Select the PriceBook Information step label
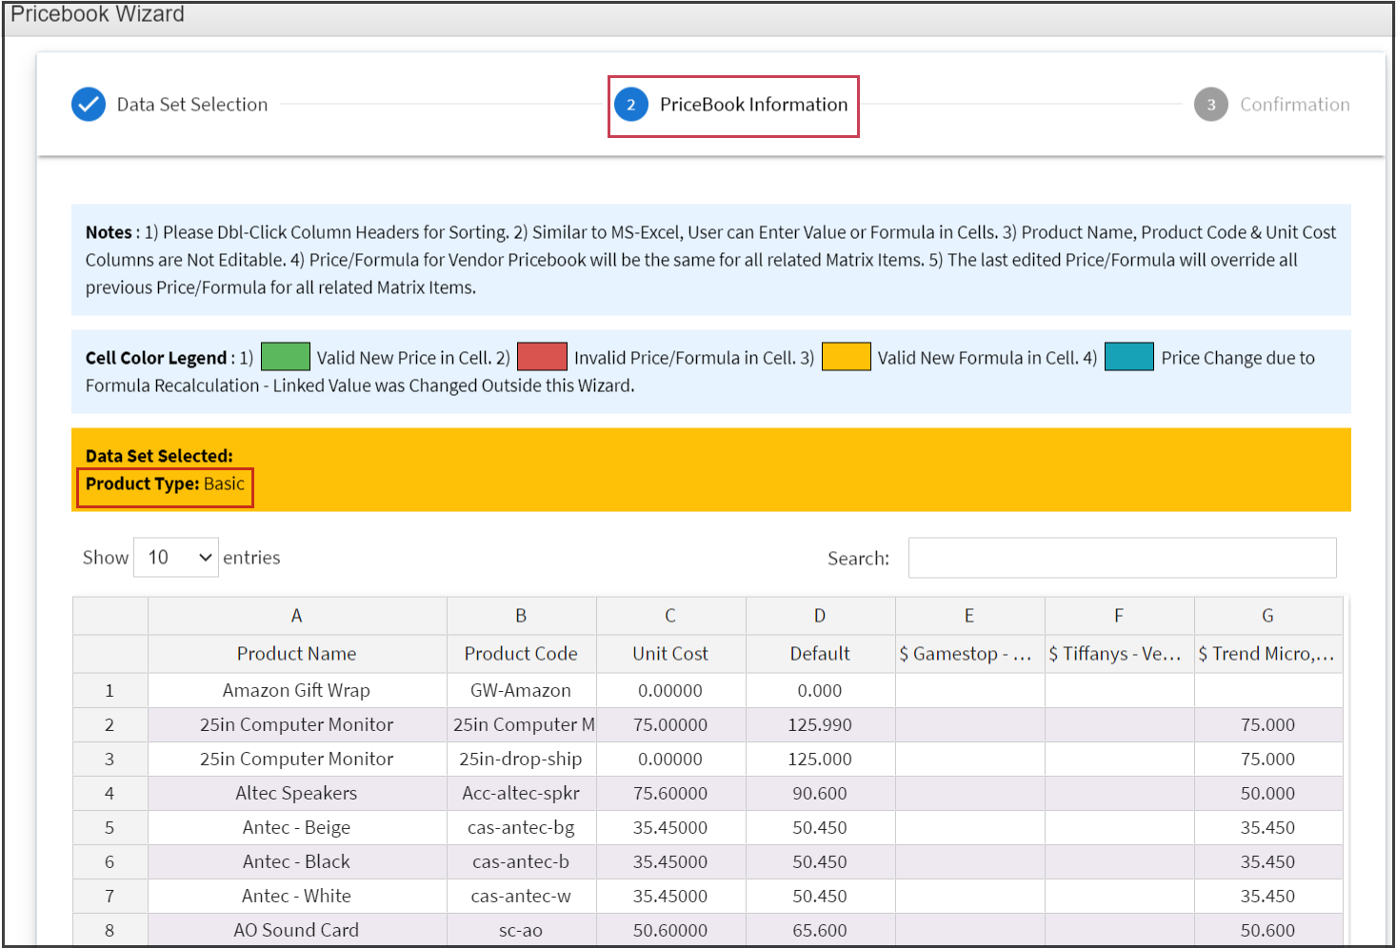The width and height of the screenshot is (1396, 948). coord(753,105)
